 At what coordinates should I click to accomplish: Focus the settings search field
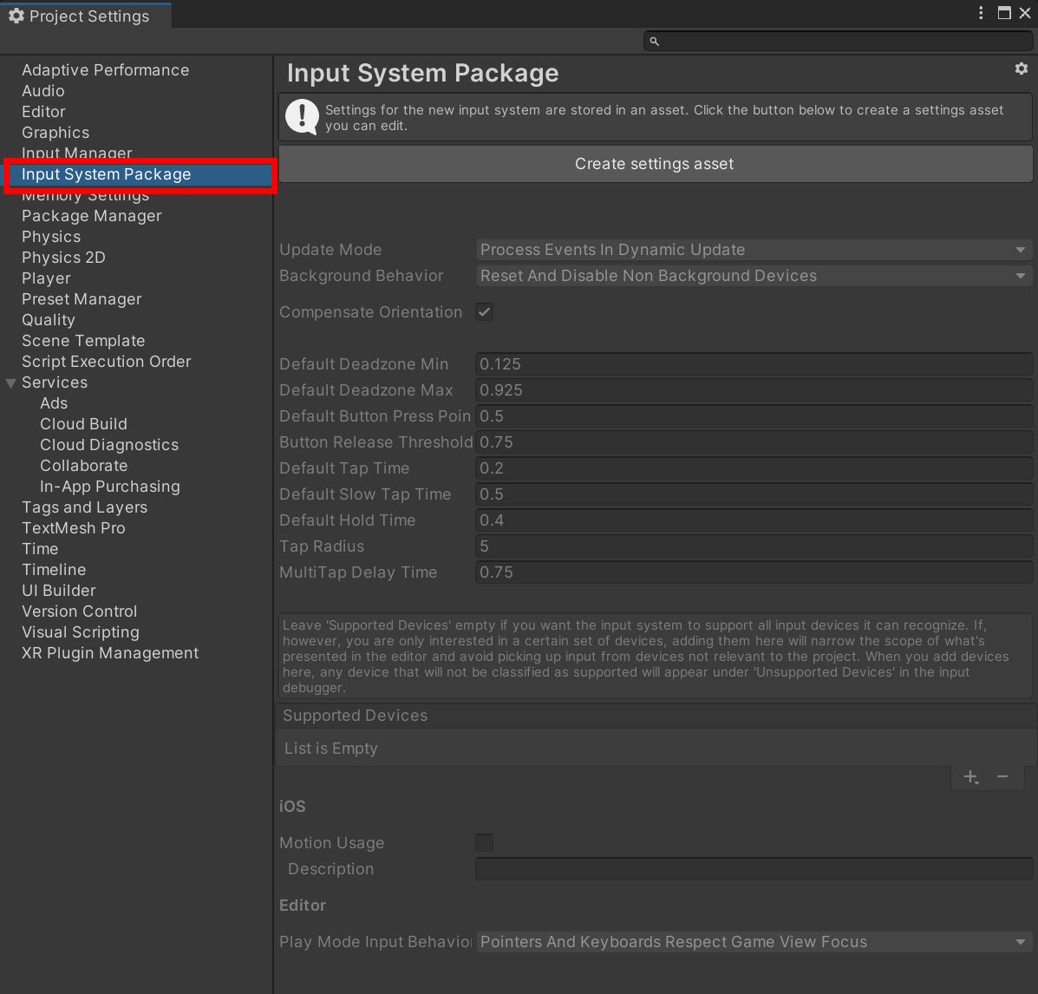click(838, 41)
